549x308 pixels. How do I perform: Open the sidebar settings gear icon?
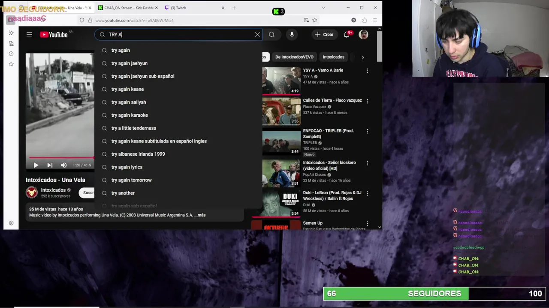coord(11,223)
